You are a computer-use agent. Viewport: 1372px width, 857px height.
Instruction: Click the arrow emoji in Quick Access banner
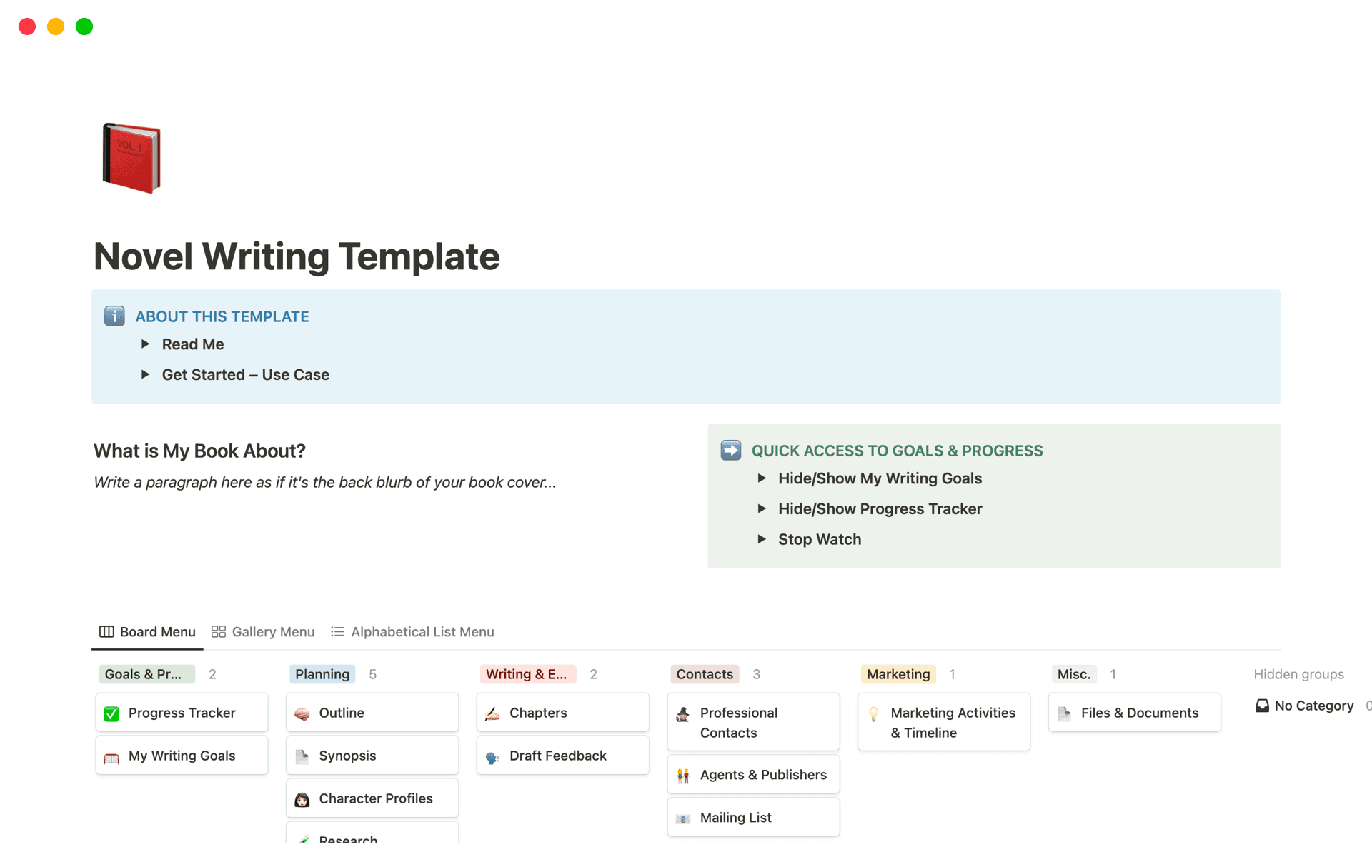[x=730, y=450]
